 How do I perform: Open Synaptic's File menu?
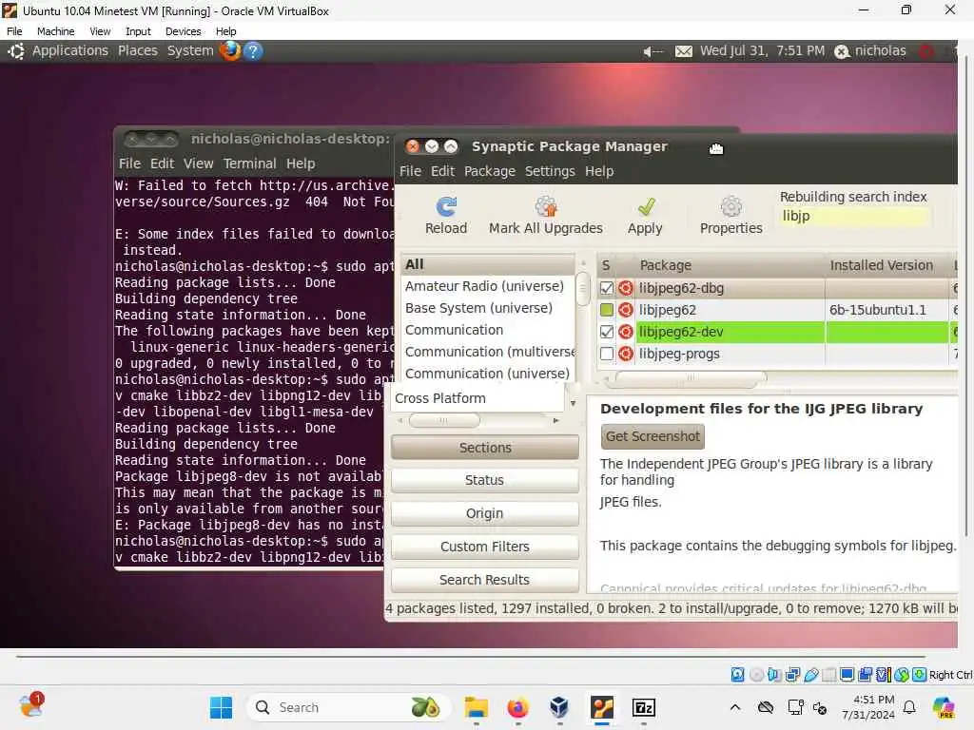tap(410, 171)
